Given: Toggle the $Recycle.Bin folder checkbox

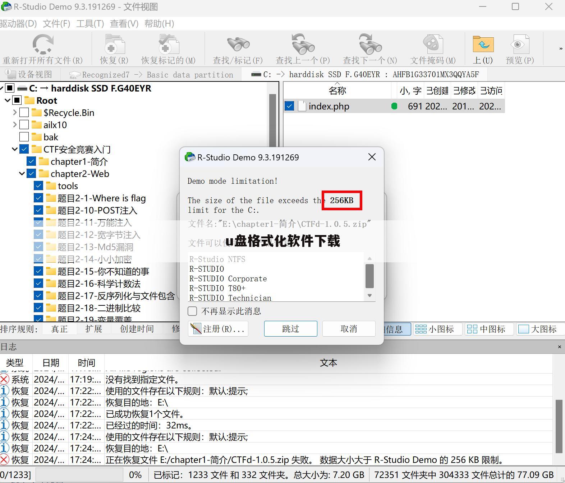Looking at the screenshot, I should pyautogui.click(x=24, y=113).
